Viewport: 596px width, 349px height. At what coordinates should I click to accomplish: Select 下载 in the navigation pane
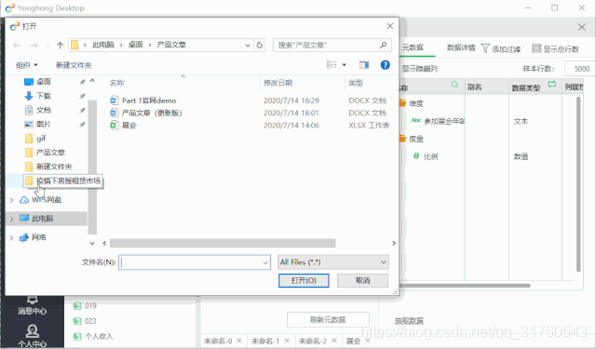click(x=44, y=96)
